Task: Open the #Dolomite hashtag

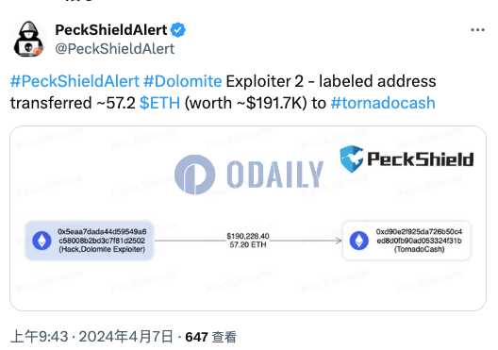Action: click(183, 81)
